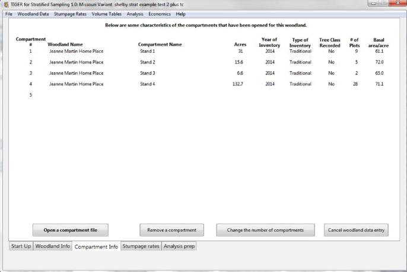The height and width of the screenshot is (272, 407).
Task: Switch to the Start Up tab
Action: [20, 246]
